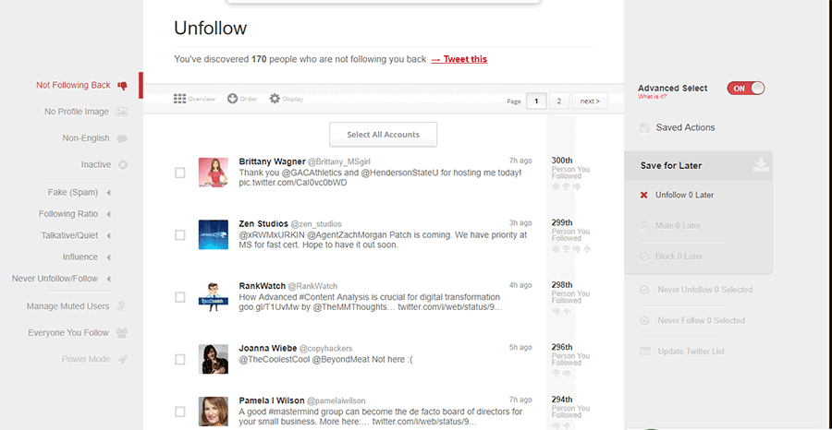This screenshot has width=832, height=430.
Task: Go to page 1
Action: click(536, 102)
